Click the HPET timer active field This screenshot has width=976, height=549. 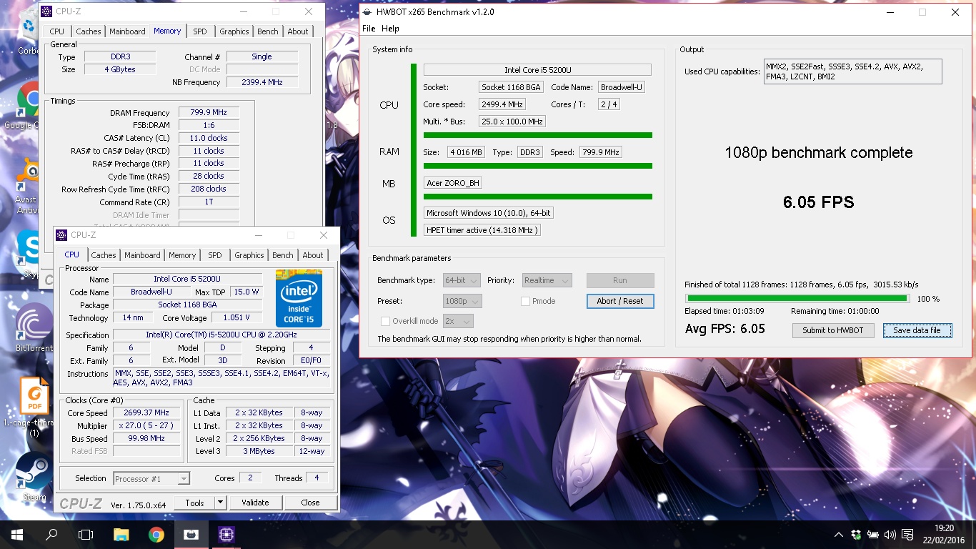(x=482, y=230)
